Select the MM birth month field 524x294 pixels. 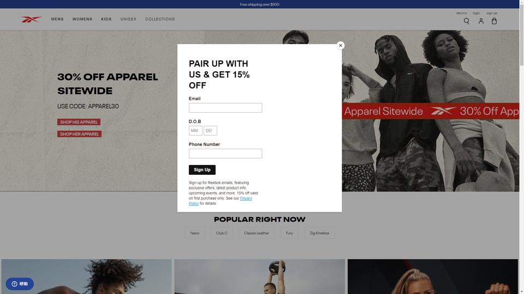pos(195,131)
